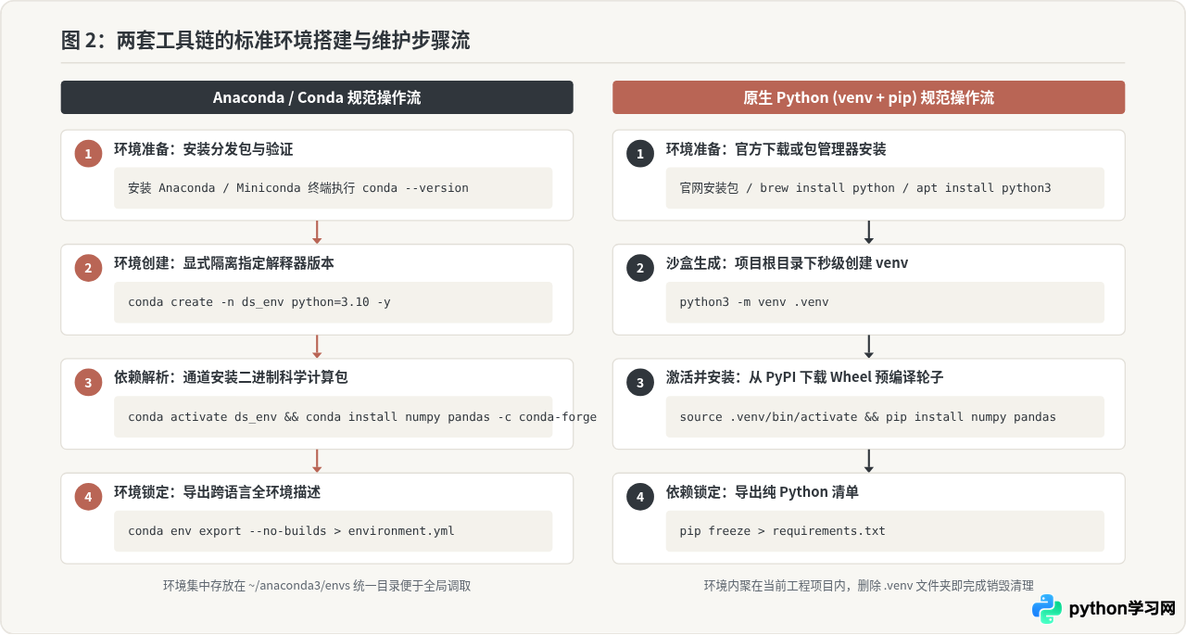Click heading "依赖解析：通道安装二进制科学计算包"
The image size is (1186, 635).
pos(231,378)
